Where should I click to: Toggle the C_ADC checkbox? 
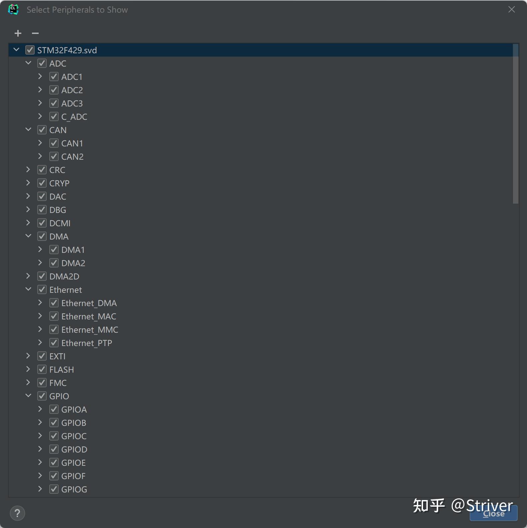point(54,116)
